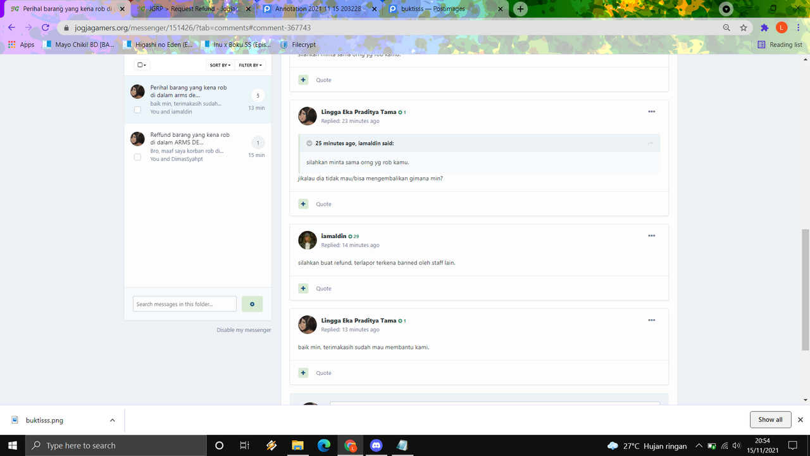The height and width of the screenshot is (456, 810).
Task: Switch to the 'JGRP > Request Refund' tab
Action: tap(194, 9)
